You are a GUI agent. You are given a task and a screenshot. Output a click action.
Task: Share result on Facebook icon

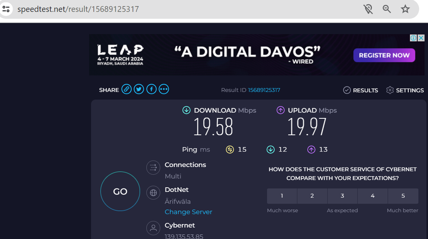(x=151, y=89)
